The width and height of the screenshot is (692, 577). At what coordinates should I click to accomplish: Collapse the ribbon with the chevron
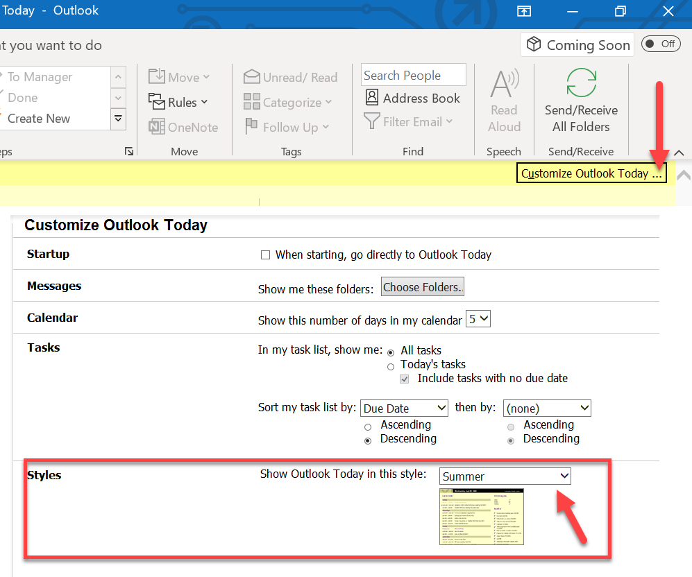pos(680,153)
